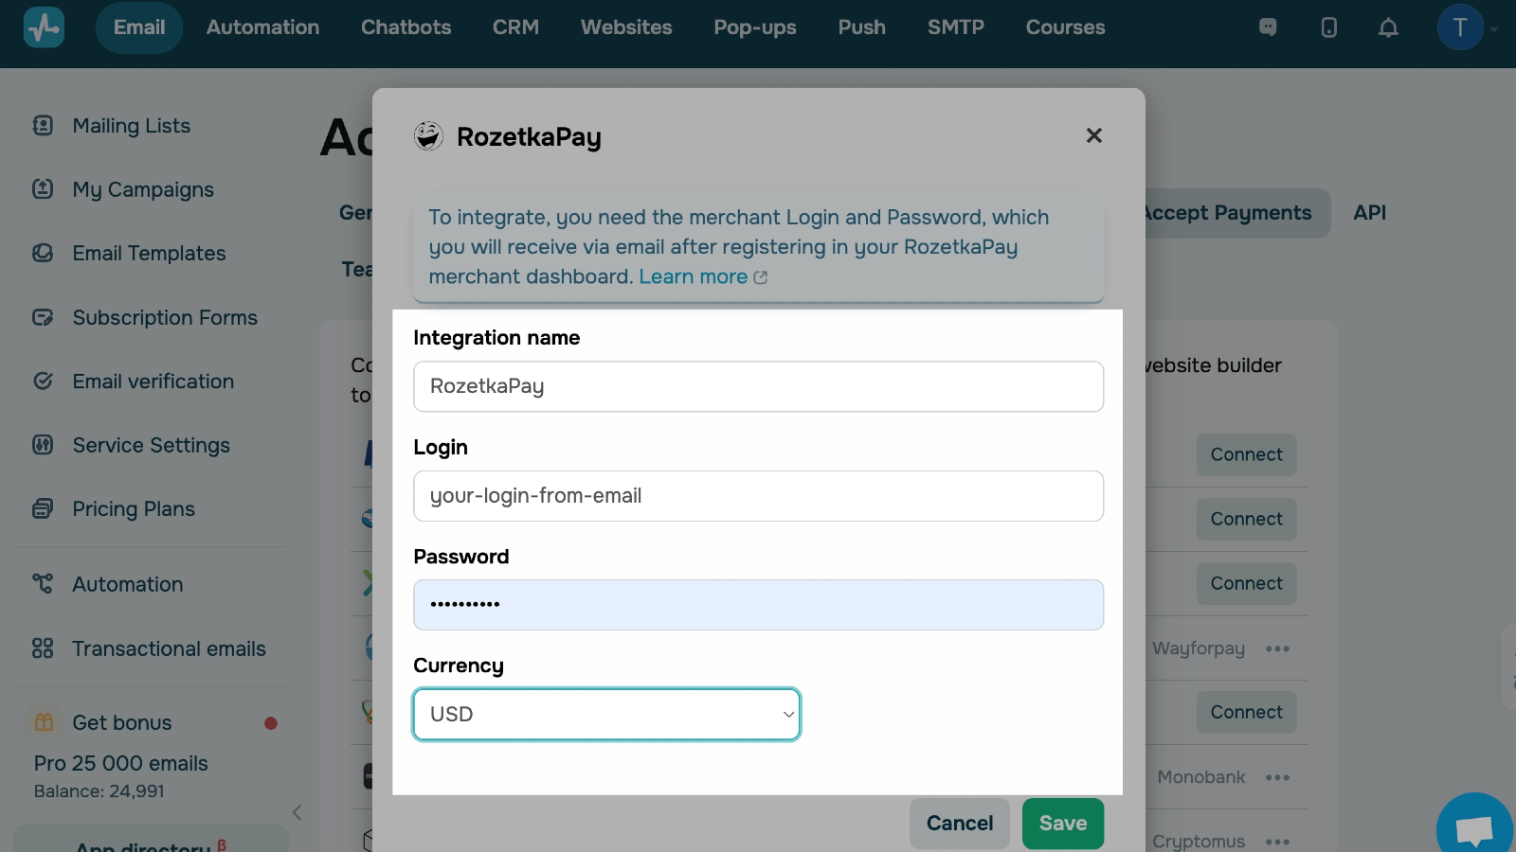Open the chat messages icon in header
This screenshot has width=1516, height=852.
click(x=1268, y=27)
